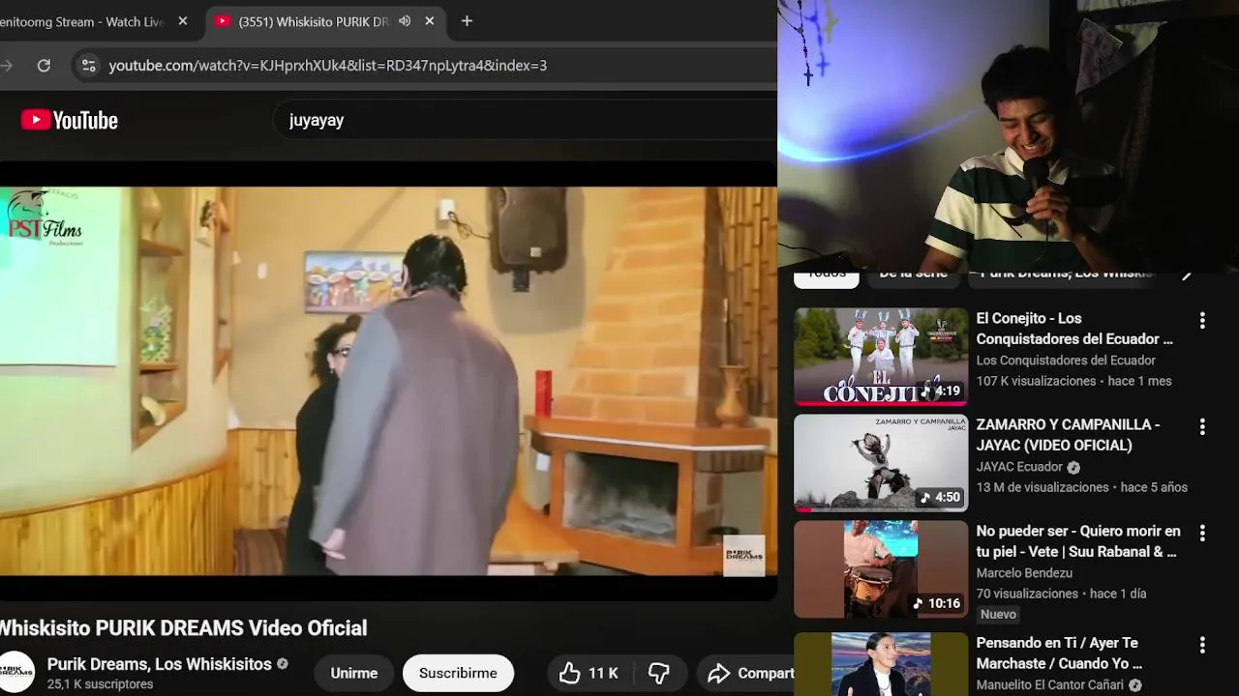Viewport: 1239px width, 696px height.
Task: Click 13 M de visualizaciones text
Action: pyautogui.click(x=1043, y=487)
